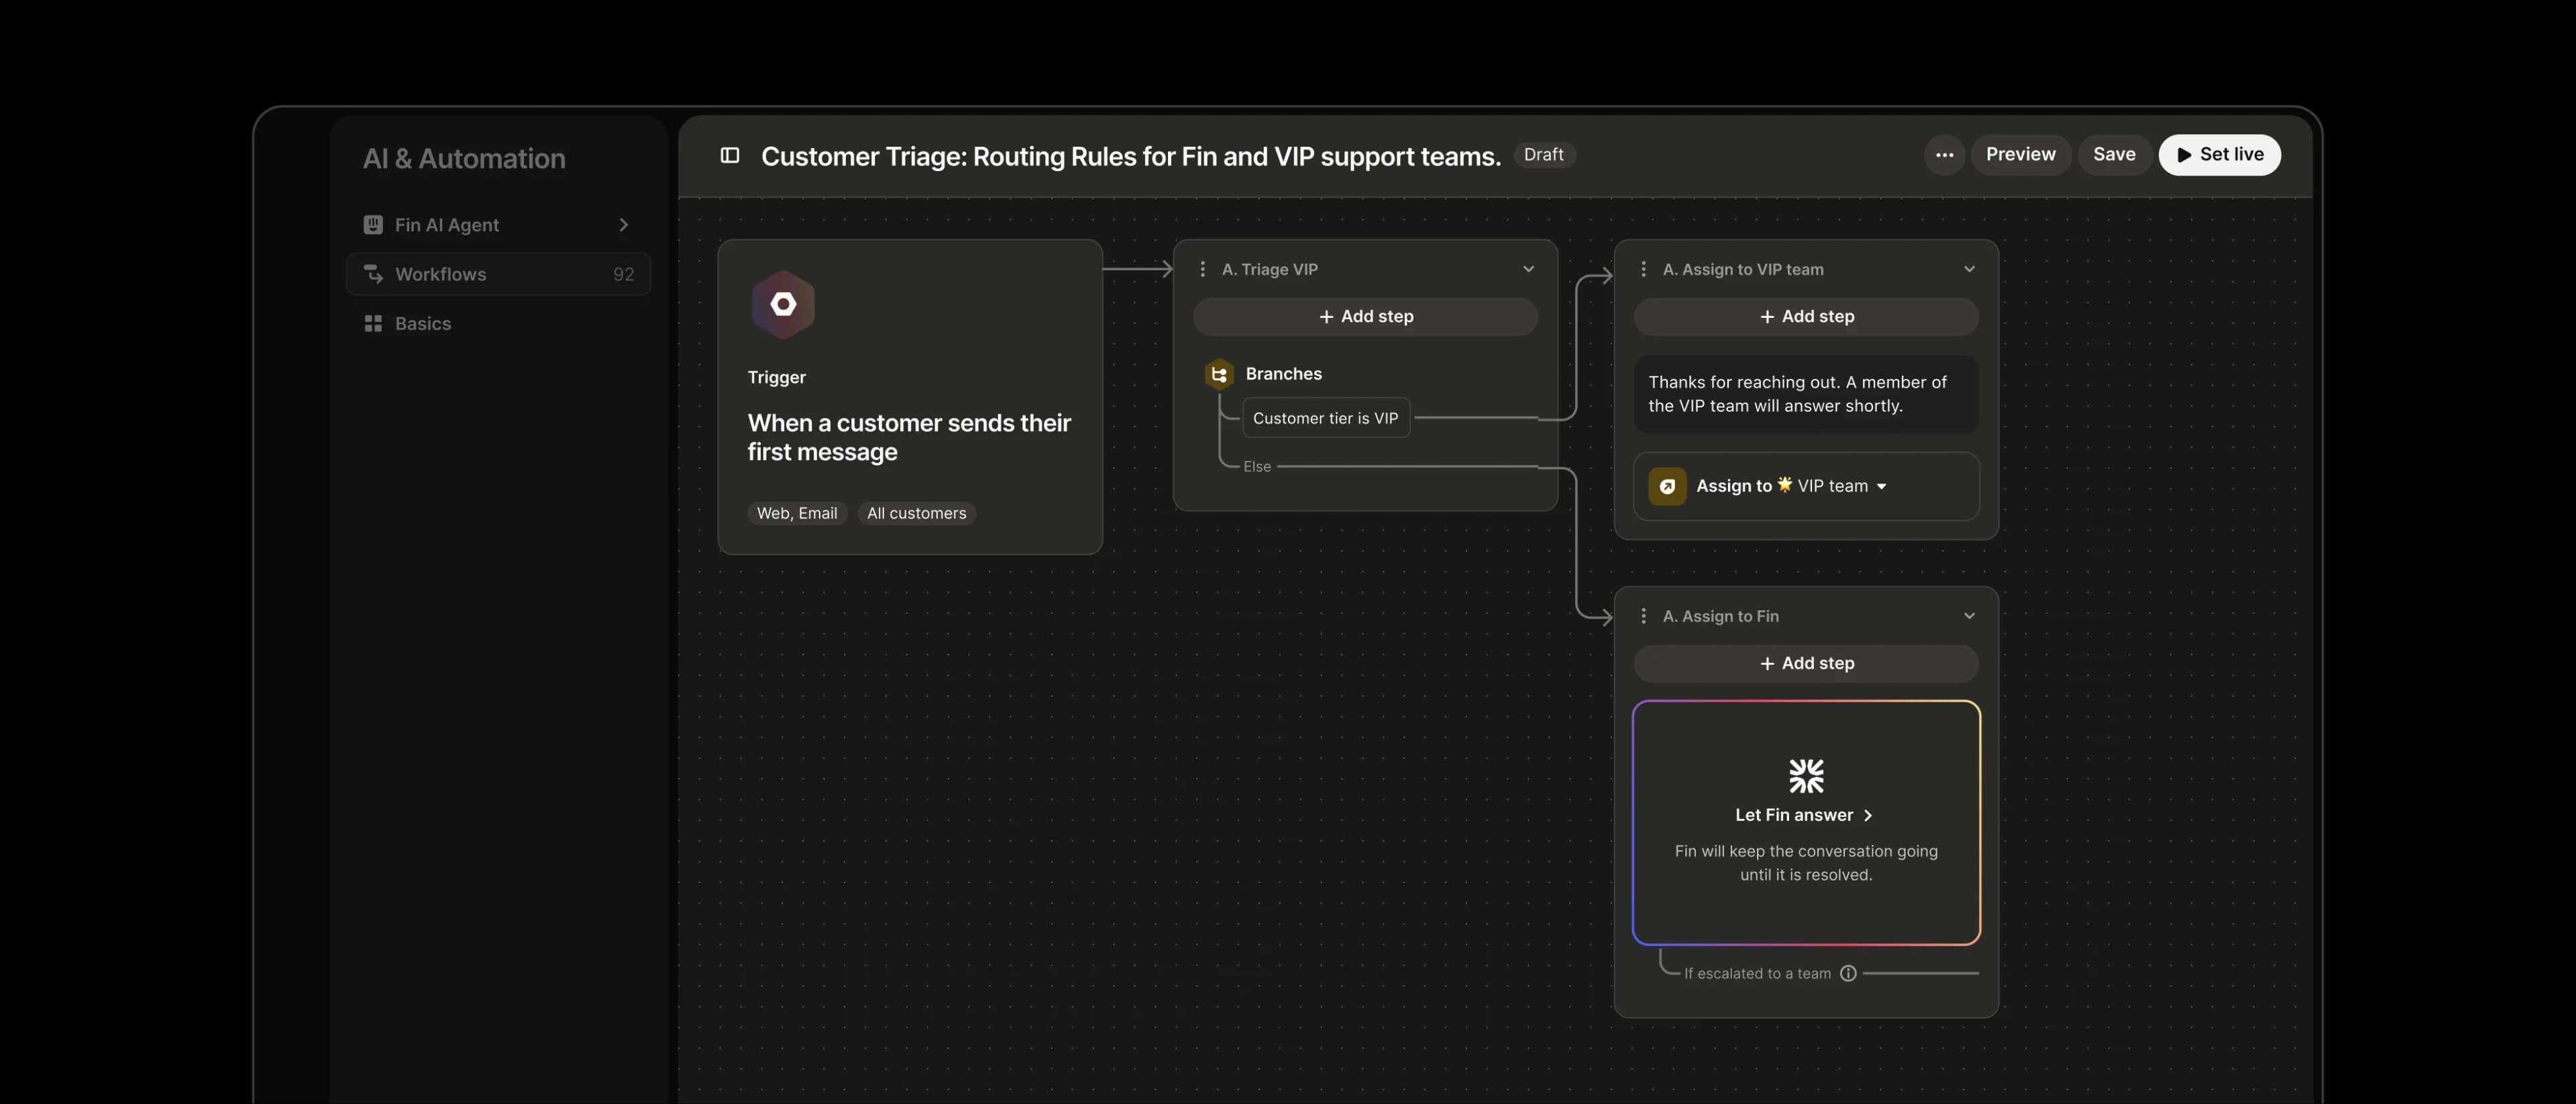2576x1104 pixels.
Task: Click the Branches label
Action: (1283, 374)
